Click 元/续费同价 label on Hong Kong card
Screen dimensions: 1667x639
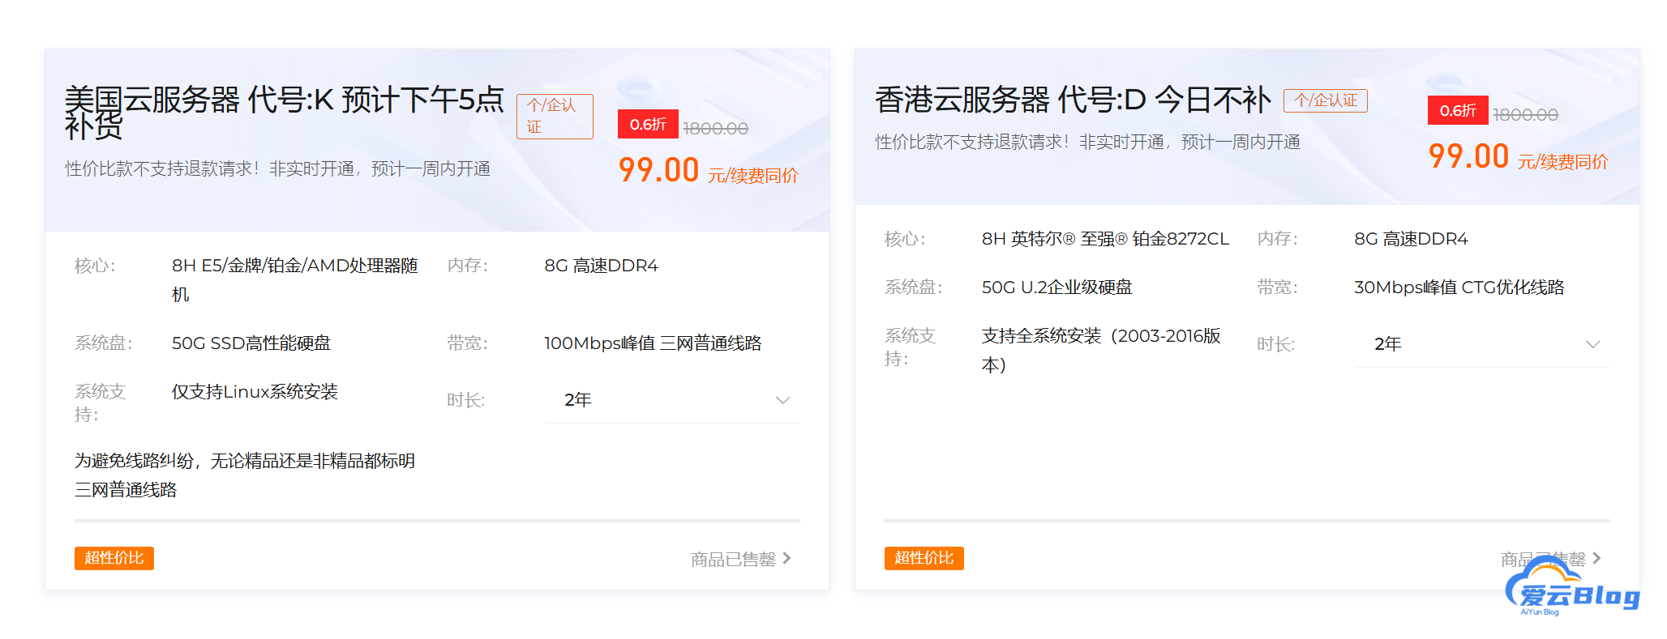coord(1562,162)
